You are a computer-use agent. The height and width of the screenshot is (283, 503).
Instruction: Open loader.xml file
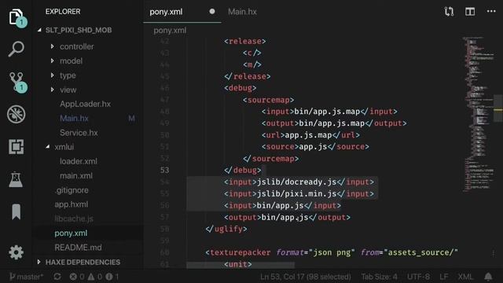click(x=79, y=161)
